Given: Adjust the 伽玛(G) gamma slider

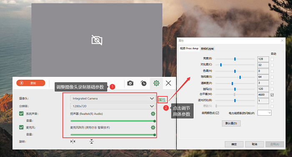Looking at the screenshot, I should (x=235, y=89).
